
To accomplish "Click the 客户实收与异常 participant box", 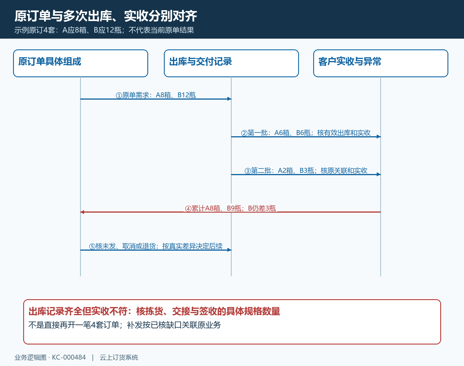I will [x=381, y=63].
